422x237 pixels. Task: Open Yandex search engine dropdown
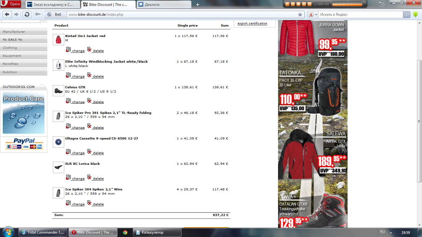pos(313,15)
